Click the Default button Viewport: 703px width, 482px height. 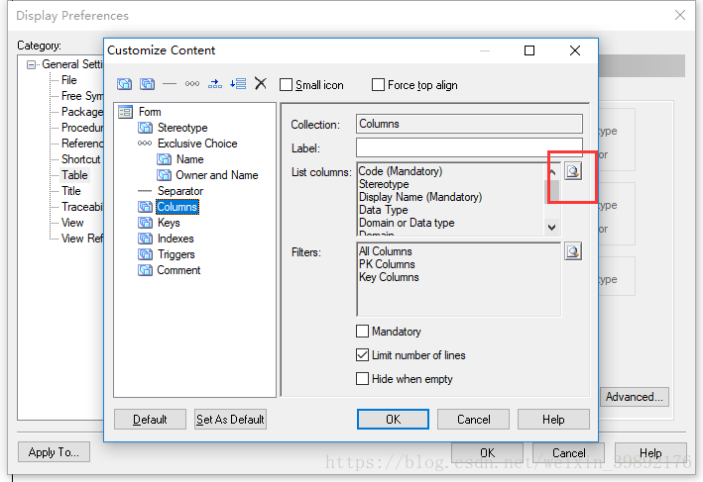point(150,420)
